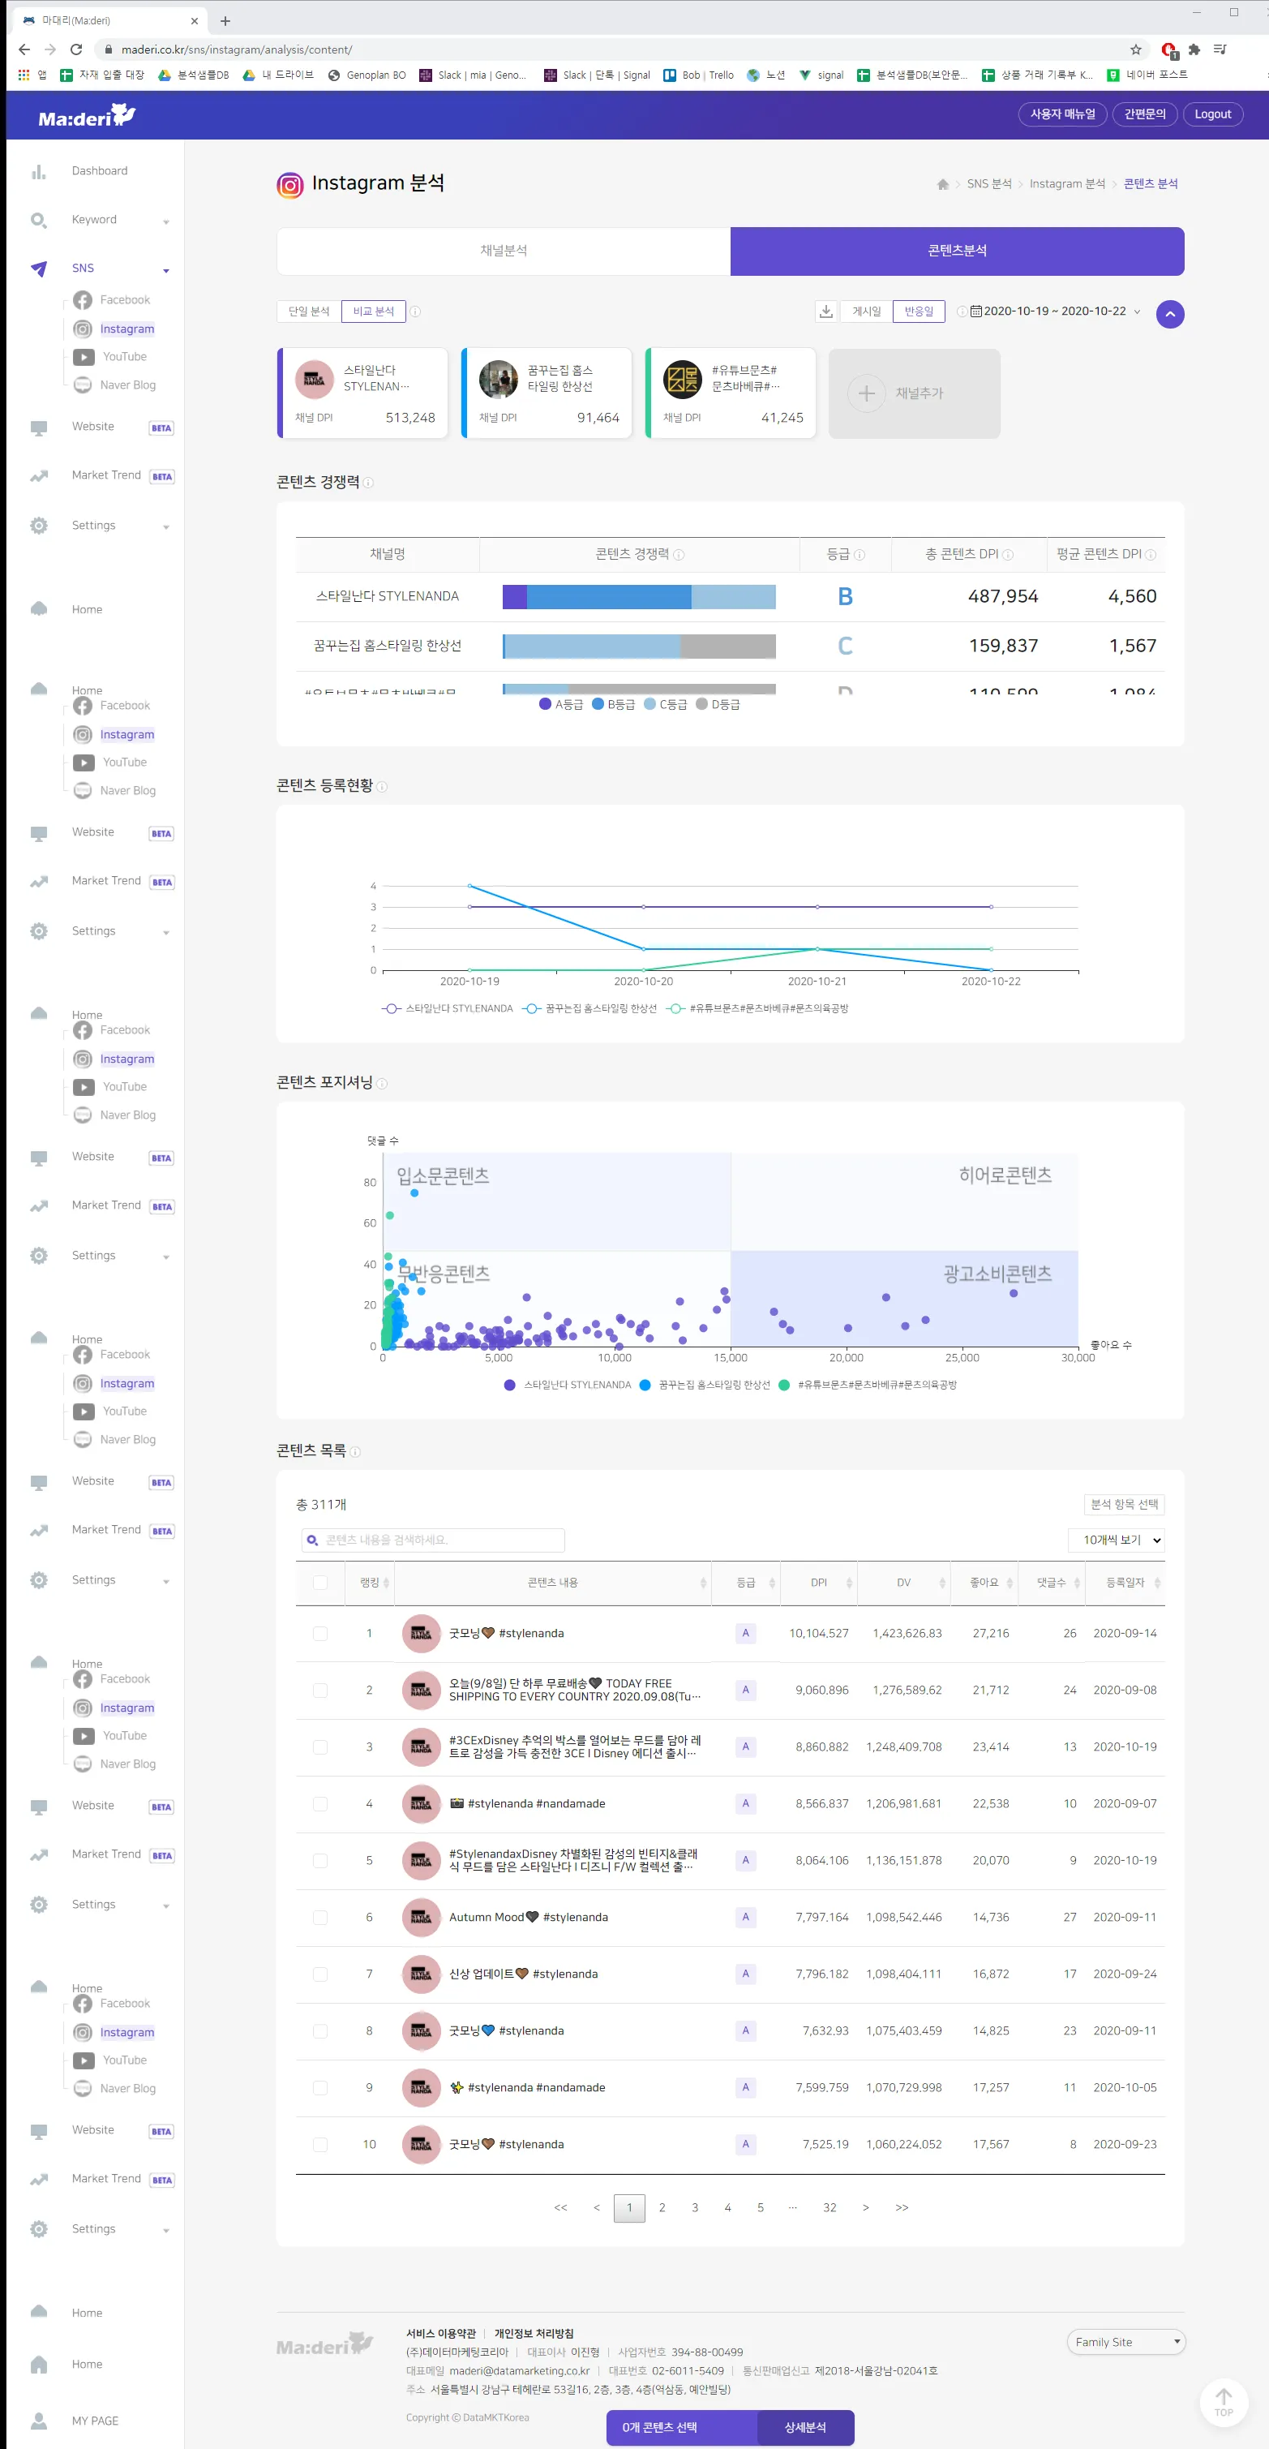Screen dimensions: 1269x2449
Task: Open the 10개씩 보기 rows dropdown
Action: pyautogui.click(x=1117, y=1540)
